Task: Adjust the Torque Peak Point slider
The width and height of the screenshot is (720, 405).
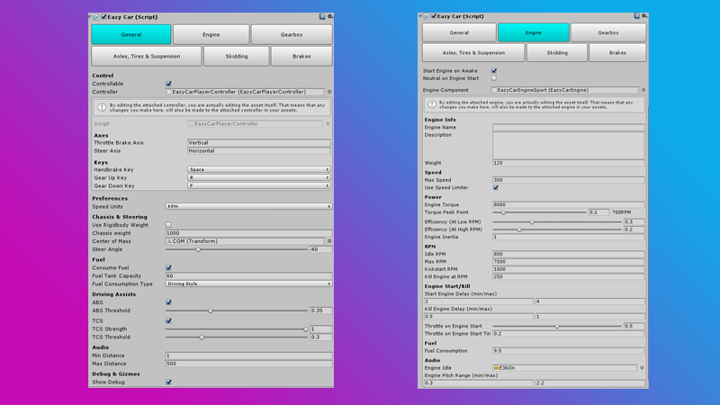Action: click(539, 212)
